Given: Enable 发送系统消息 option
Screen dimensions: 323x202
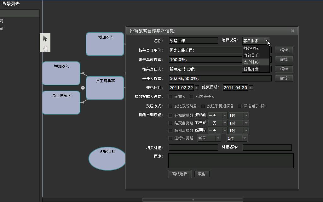Looking at the screenshot, I should 170,106.
